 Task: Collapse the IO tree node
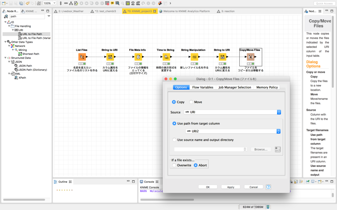coord(5,22)
